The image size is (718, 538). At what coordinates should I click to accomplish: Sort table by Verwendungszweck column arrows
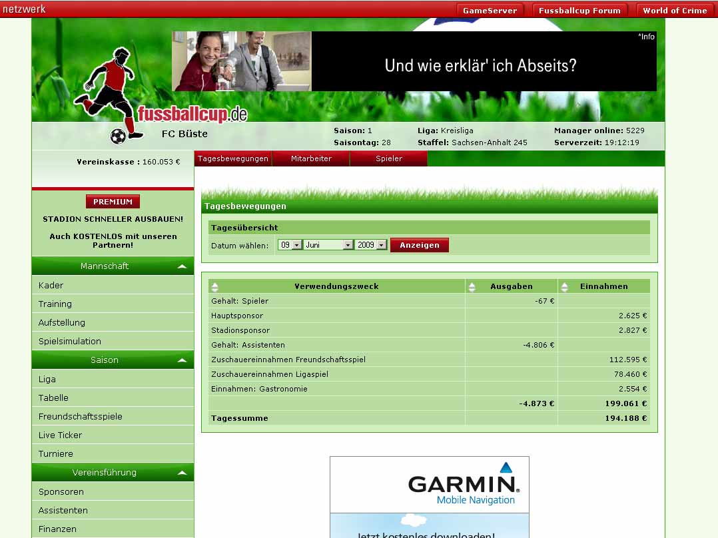(x=214, y=287)
